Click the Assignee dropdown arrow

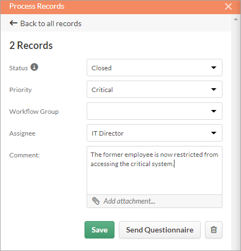point(214,133)
